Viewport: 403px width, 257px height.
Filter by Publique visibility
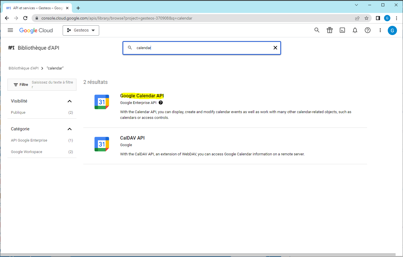(18, 113)
